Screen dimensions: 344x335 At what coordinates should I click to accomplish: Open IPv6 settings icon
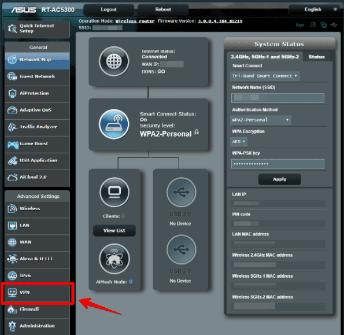point(12,276)
